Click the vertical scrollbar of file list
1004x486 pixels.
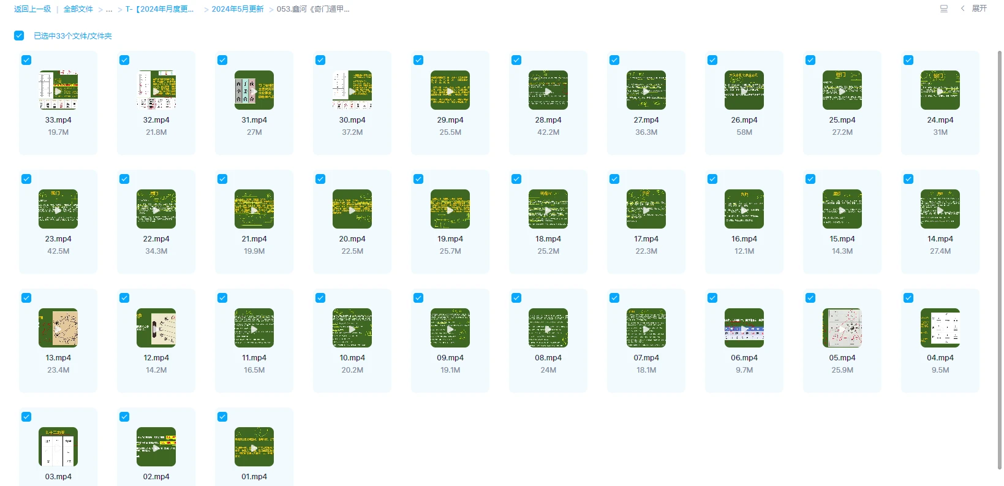[1000, 260]
